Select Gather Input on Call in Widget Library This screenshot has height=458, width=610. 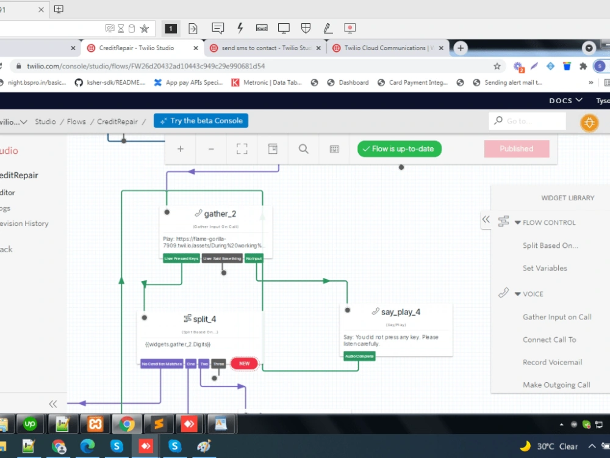(x=557, y=317)
